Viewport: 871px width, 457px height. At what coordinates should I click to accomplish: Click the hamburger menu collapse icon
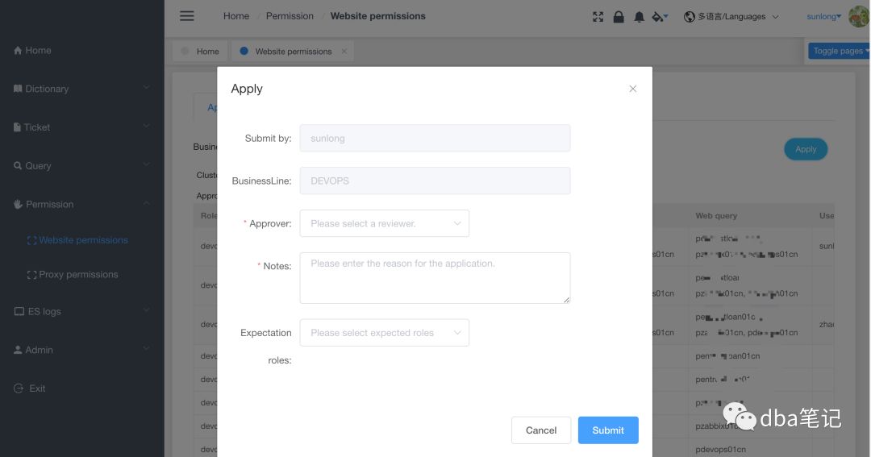pos(187,16)
